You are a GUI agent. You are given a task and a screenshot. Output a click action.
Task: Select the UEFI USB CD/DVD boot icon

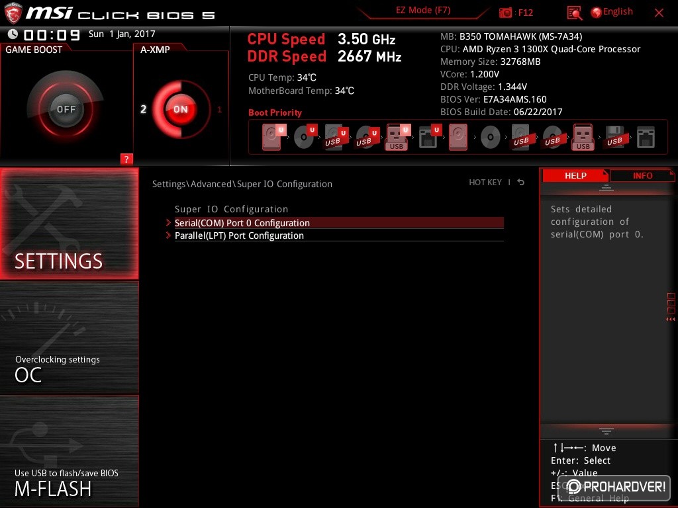pos(367,137)
